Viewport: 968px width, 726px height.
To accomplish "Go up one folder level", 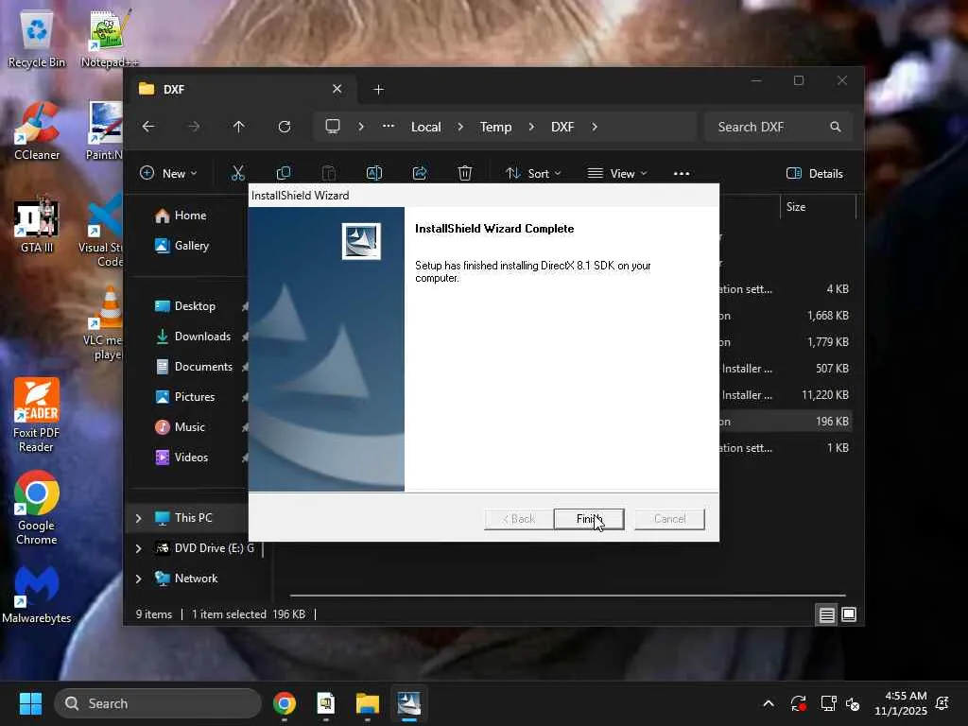I will pyautogui.click(x=239, y=127).
